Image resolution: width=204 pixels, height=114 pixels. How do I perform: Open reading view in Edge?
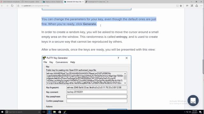(x=177, y=6)
